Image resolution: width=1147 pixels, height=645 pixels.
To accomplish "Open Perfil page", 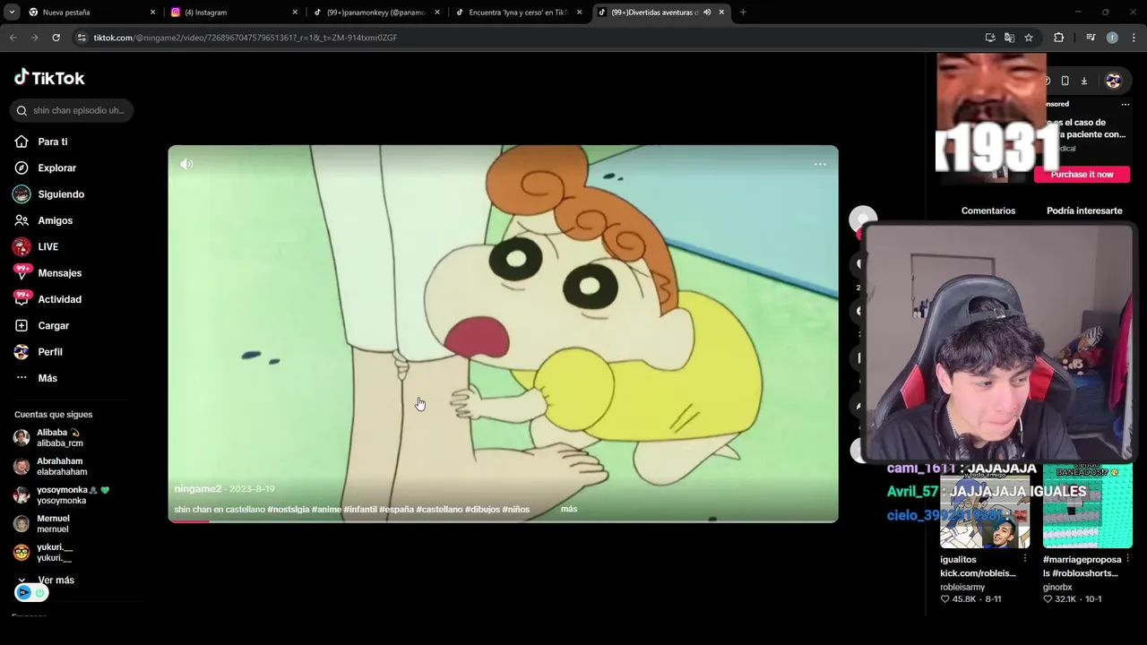I will click(x=39, y=352).
